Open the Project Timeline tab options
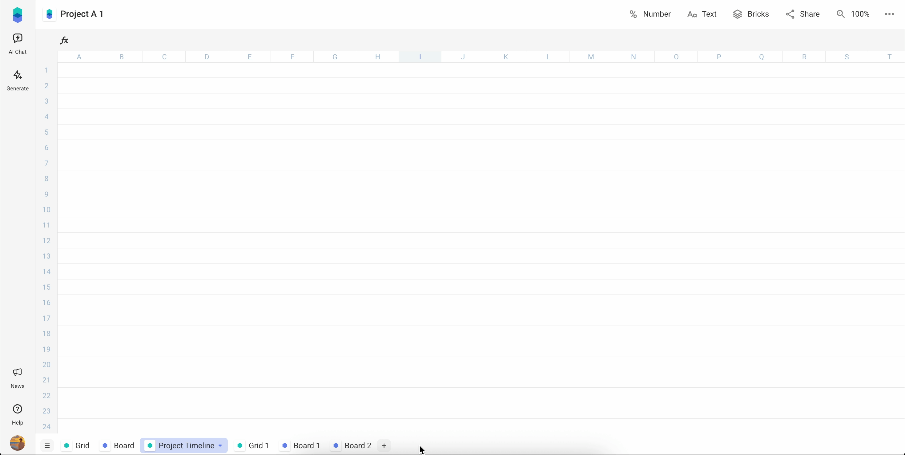The height and width of the screenshot is (455, 905). (220, 445)
